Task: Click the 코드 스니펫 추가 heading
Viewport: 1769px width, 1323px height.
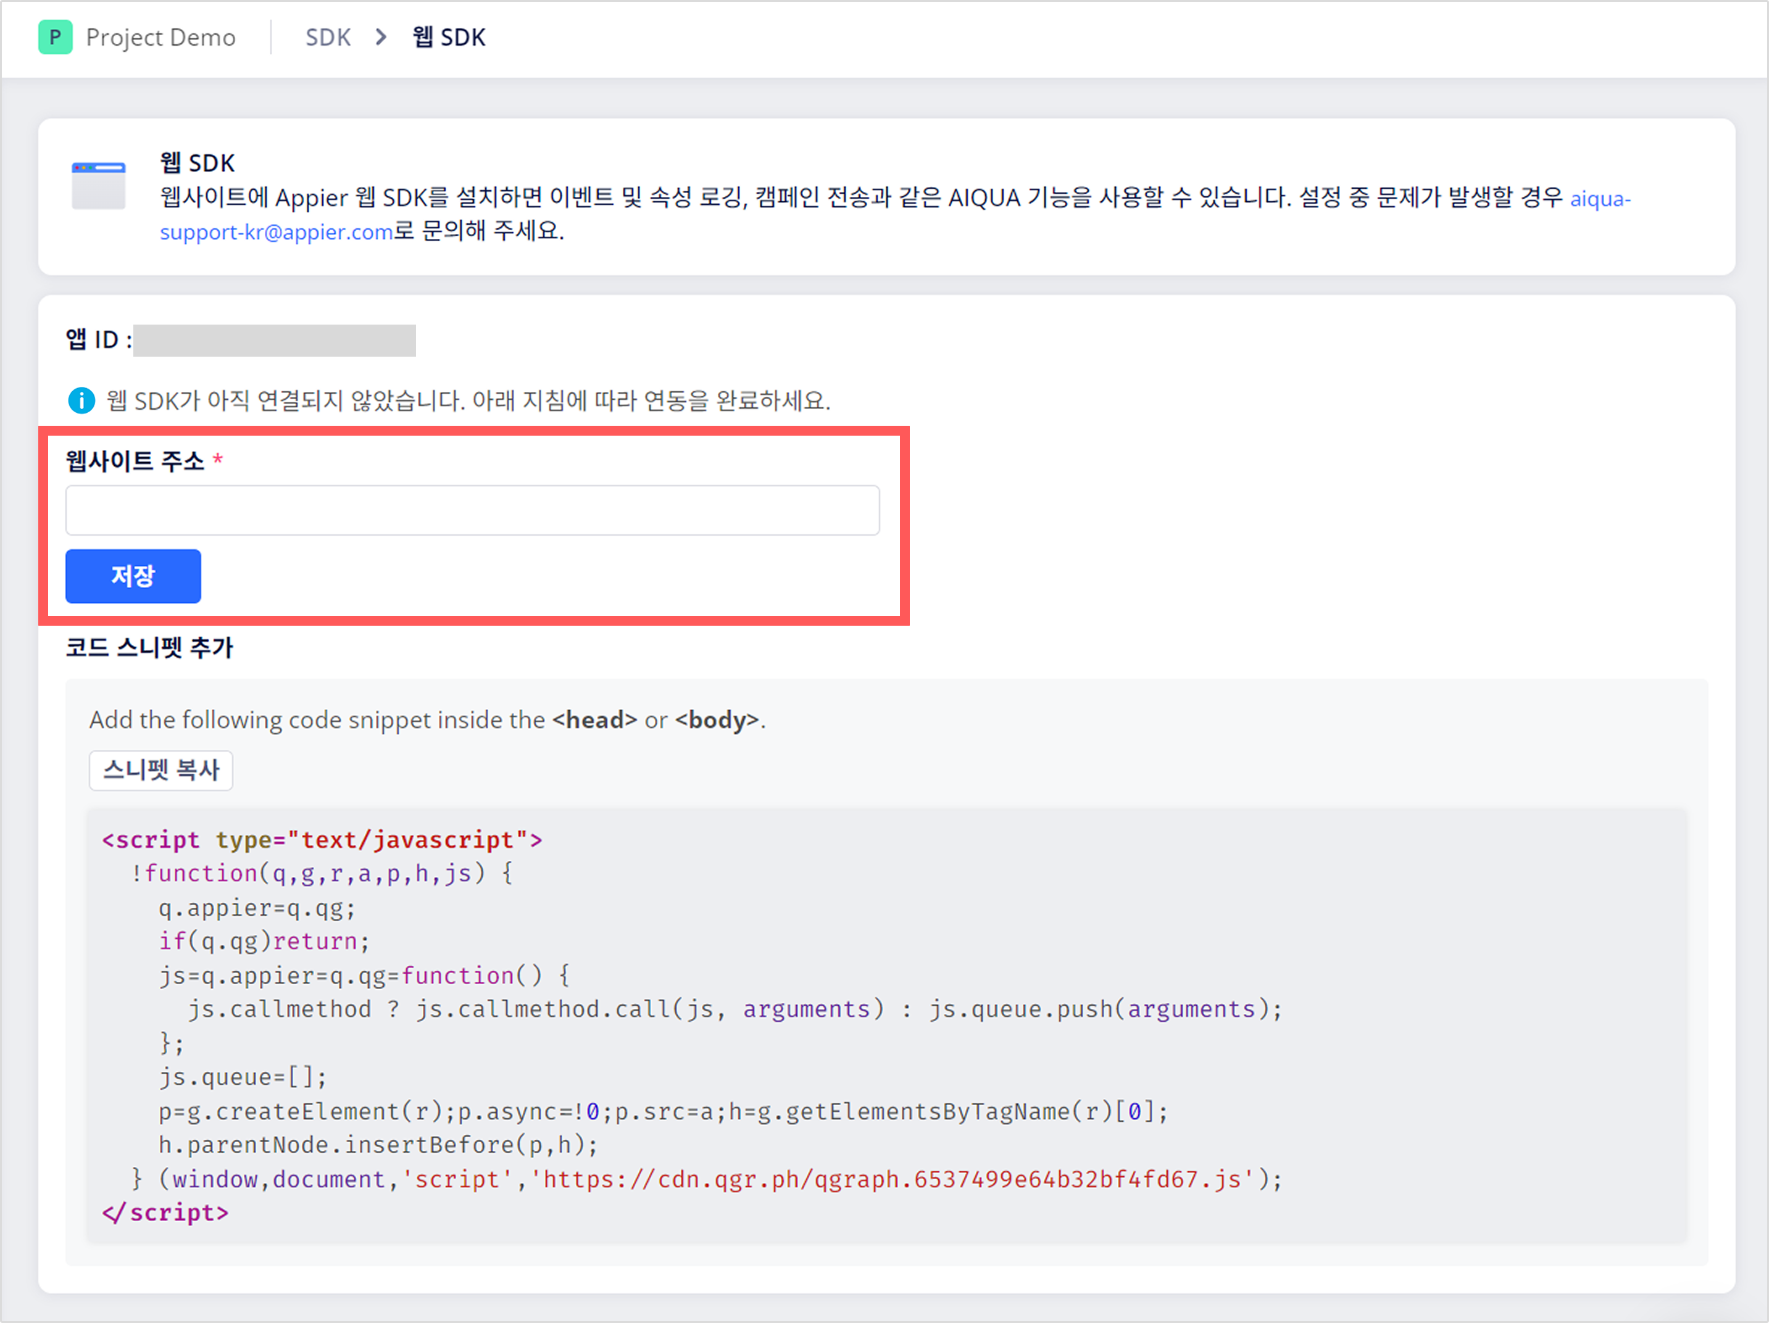Action: [149, 647]
